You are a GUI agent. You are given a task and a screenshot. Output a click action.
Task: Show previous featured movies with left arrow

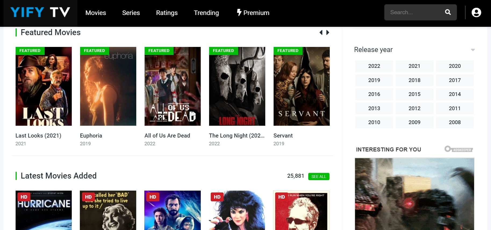pos(321,32)
